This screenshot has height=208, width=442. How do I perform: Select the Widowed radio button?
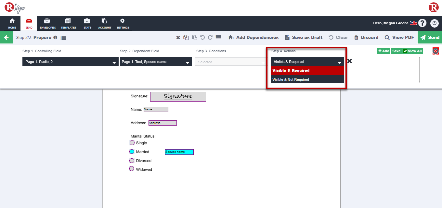tap(132, 169)
